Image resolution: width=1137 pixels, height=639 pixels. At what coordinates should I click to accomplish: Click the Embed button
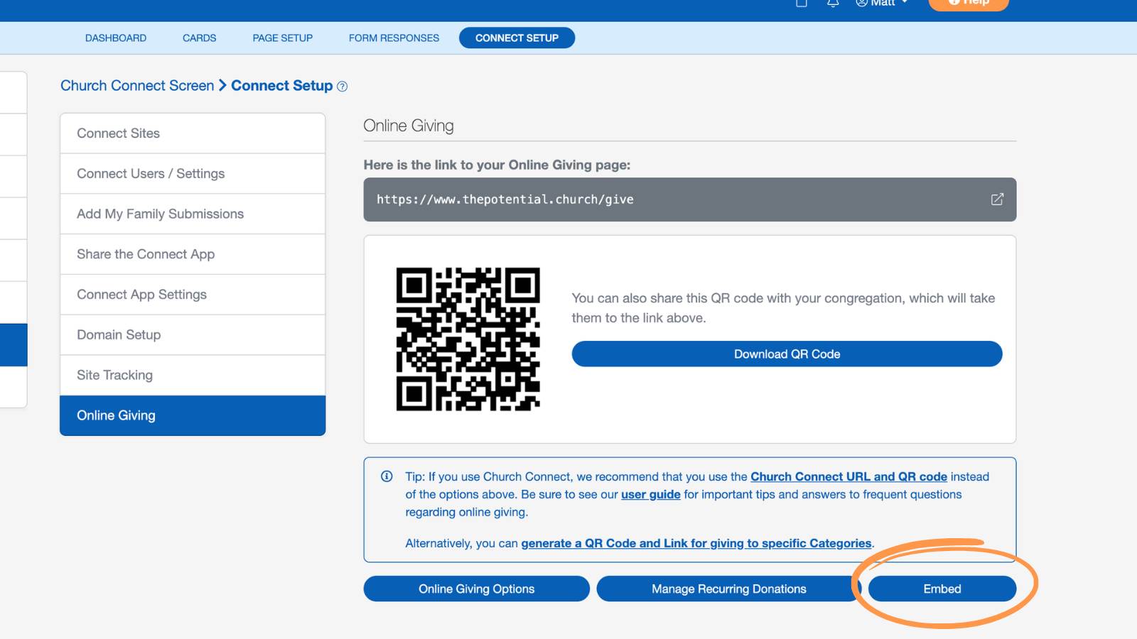click(x=942, y=589)
